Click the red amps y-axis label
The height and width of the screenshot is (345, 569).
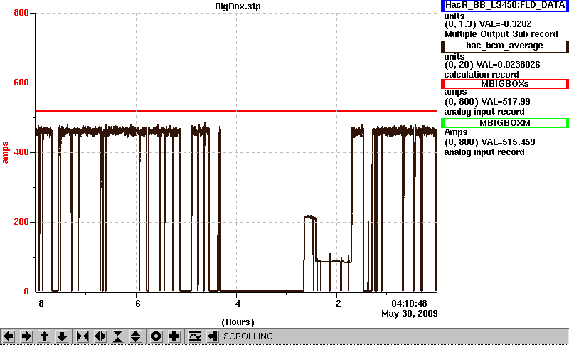pyautogui.click(x=6, y=153)
